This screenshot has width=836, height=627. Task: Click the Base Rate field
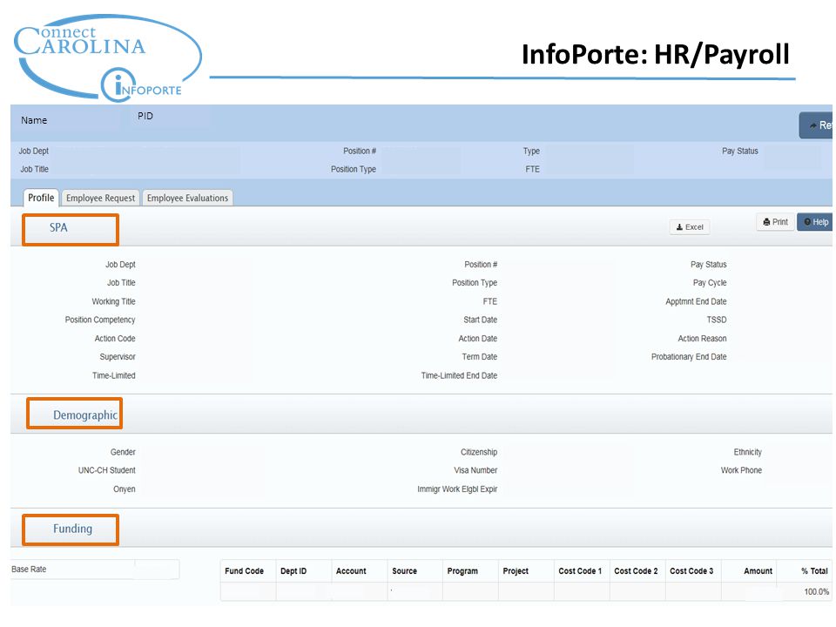pos(95,570)
